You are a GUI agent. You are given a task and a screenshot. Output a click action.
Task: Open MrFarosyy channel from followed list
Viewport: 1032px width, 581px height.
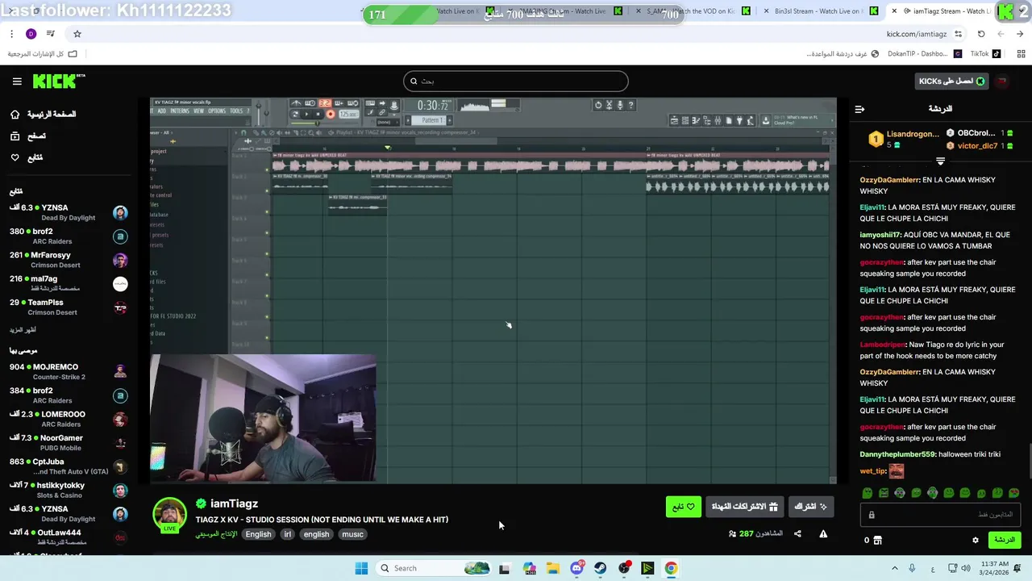click(69, 260)
